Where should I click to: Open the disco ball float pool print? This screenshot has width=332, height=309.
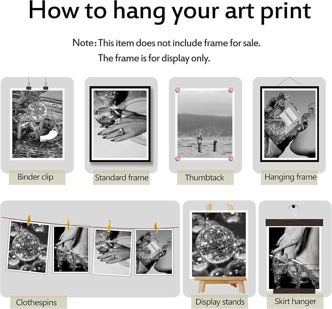(x=38, y=124)
